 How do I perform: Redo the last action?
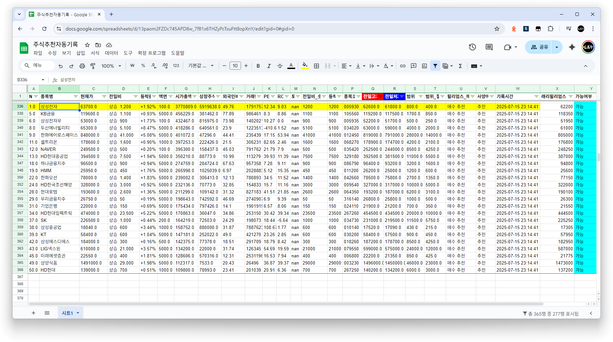pyautogui.click(x=71, y=66)
